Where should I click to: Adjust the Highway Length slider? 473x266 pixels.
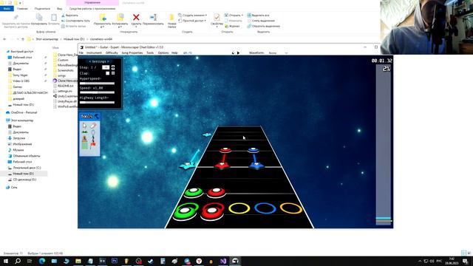(x=97, y=103)
